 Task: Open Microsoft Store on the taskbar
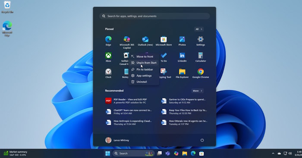click(x=201, y=153)
